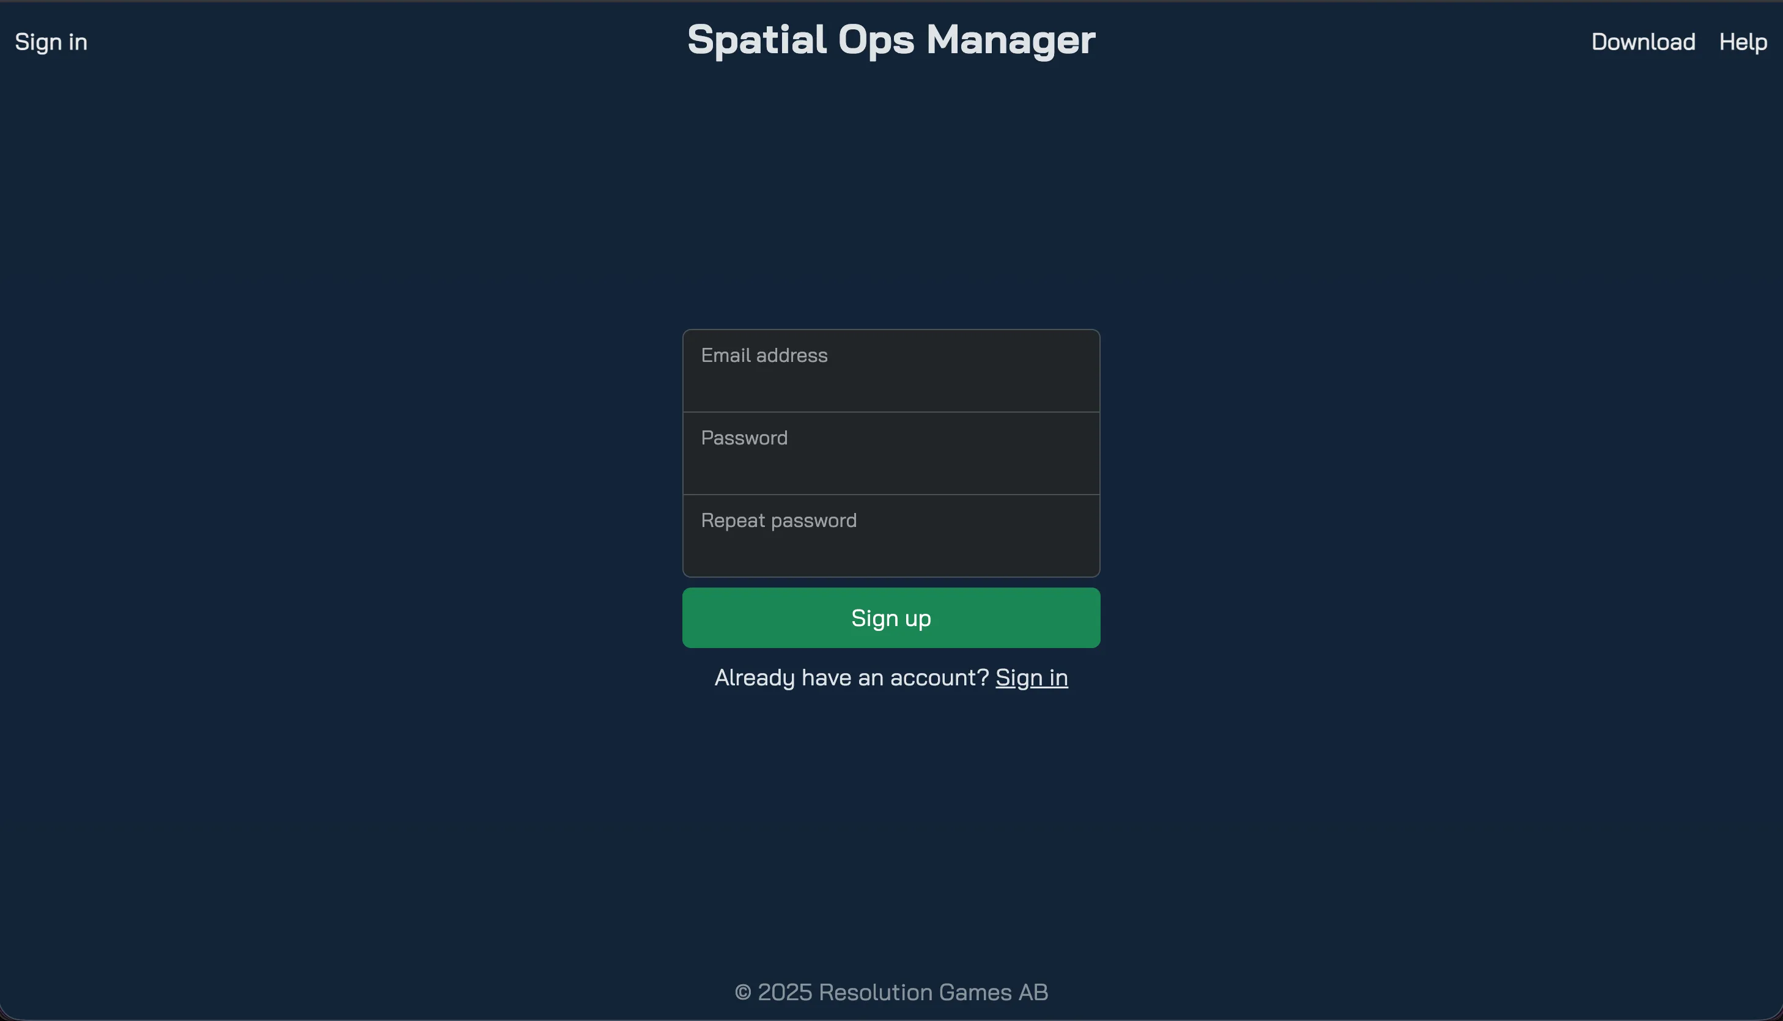The height and width of the screenshot is (1021, 1783).
Task: Click the © 2025 Resolution Games AB footer text
Action: [x=891, y=992]
